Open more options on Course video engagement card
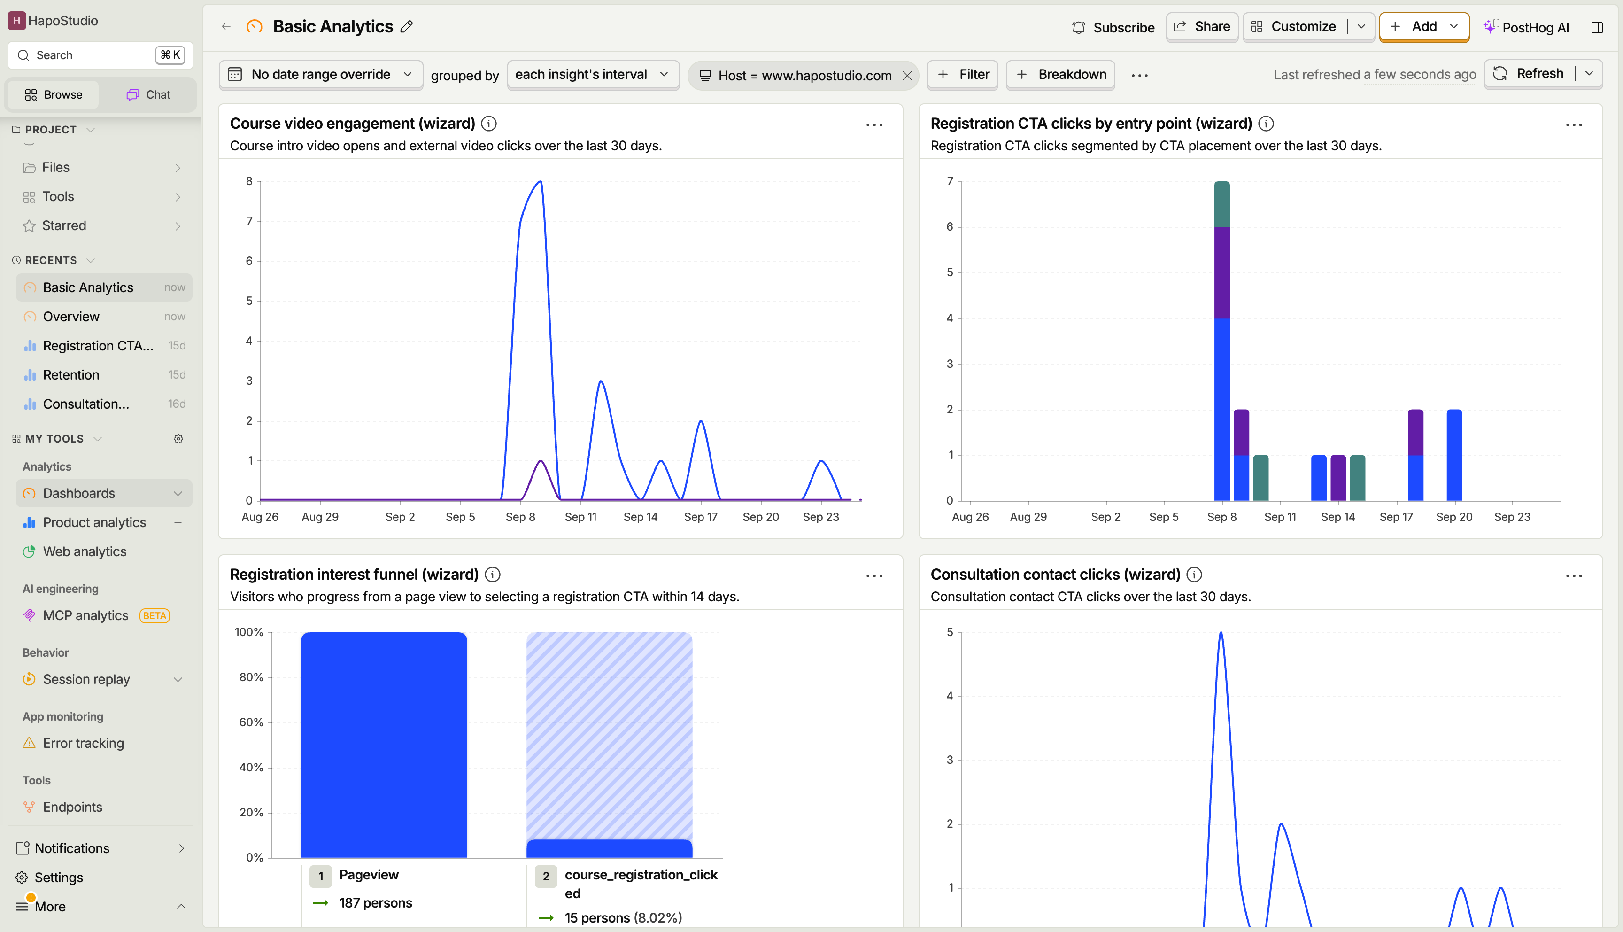 pyautogui.click(x=874, y=125)
